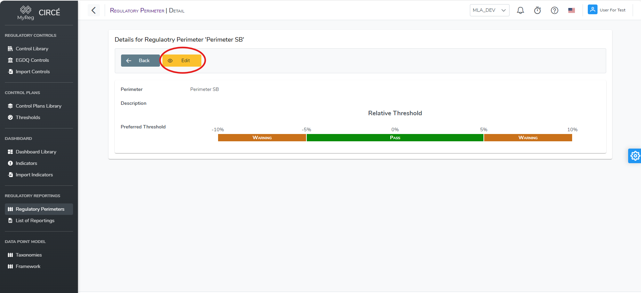Click the US flag language selector
Screen dimensions: 641x293
coord(571,10)
